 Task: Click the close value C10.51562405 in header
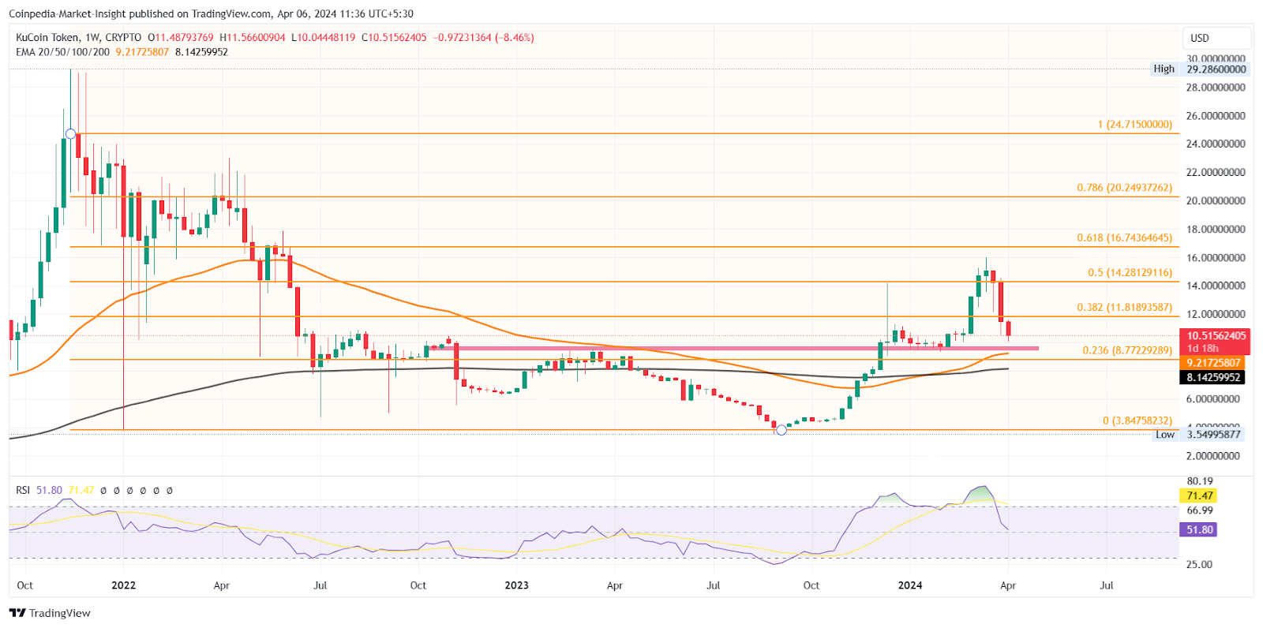[394, 37]
